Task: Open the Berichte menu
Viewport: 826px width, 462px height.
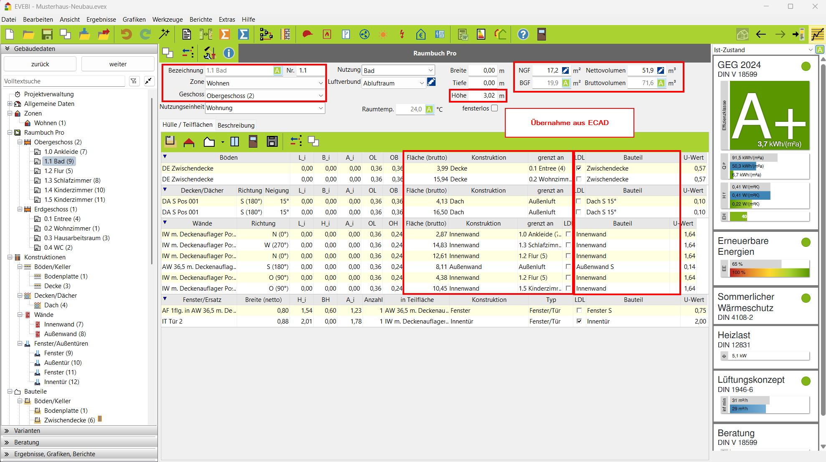Action: (200, 19)
